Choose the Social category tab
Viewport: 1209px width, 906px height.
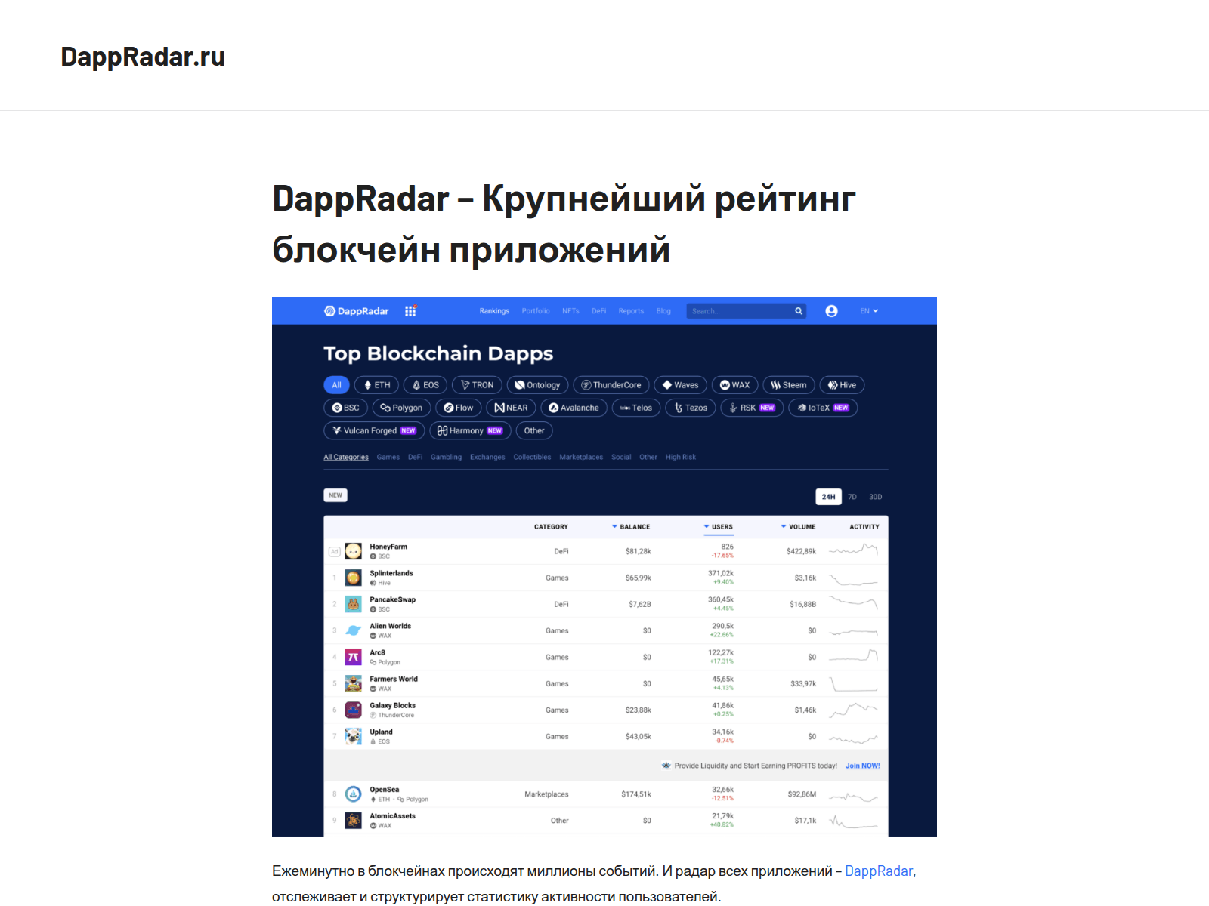click(x=621, y=457)
